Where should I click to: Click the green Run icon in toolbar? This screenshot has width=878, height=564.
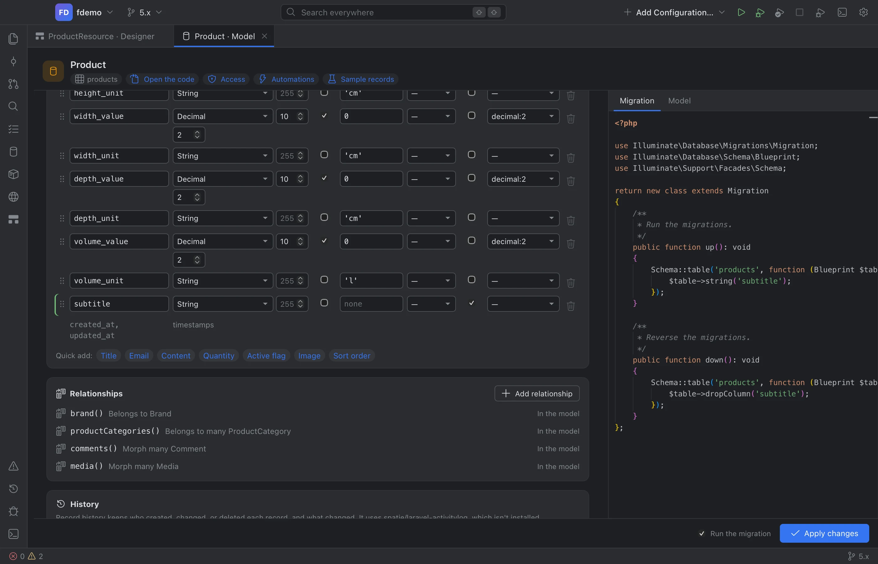point(741,13)
